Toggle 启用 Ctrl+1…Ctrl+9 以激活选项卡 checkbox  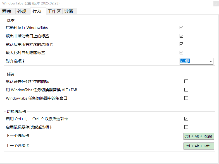[x=186, y=119]
